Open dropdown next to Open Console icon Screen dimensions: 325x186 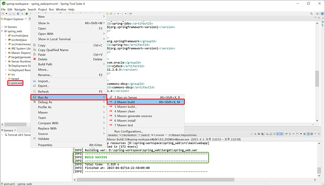301,134
